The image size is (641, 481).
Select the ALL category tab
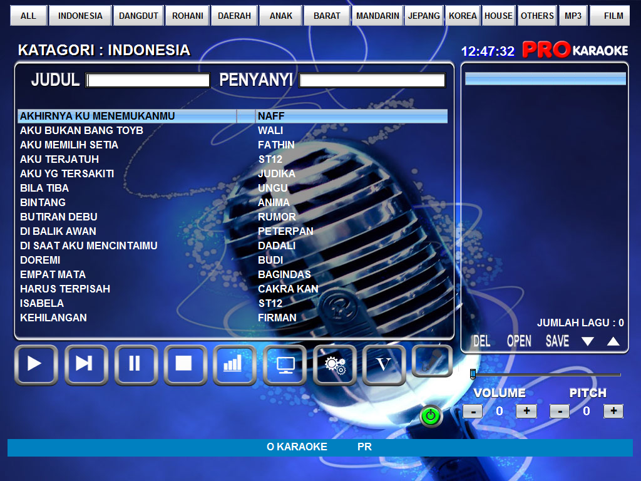28,16
